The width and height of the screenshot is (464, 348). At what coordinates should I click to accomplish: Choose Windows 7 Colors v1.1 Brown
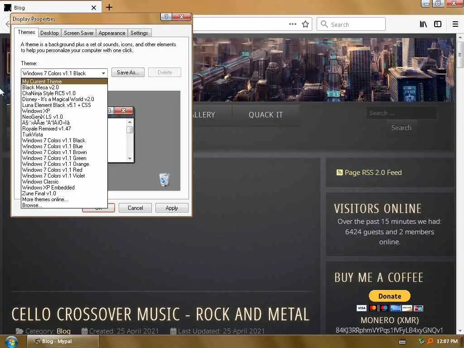click(64, 152)
